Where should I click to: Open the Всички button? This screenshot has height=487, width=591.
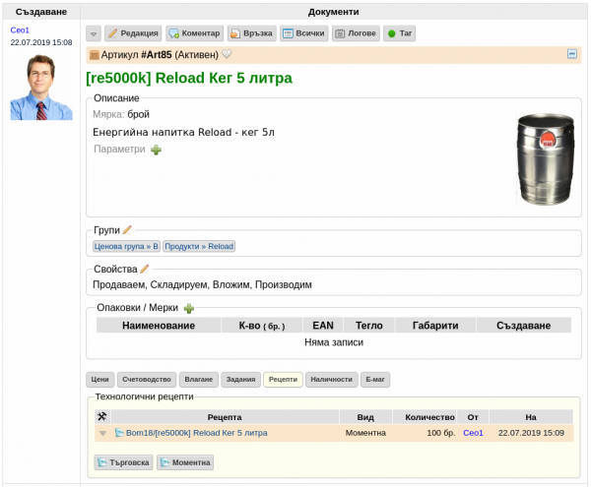coord(303,33)
